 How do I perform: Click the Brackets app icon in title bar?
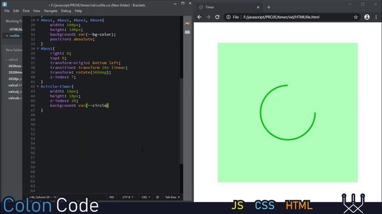[x=5, y=4]
